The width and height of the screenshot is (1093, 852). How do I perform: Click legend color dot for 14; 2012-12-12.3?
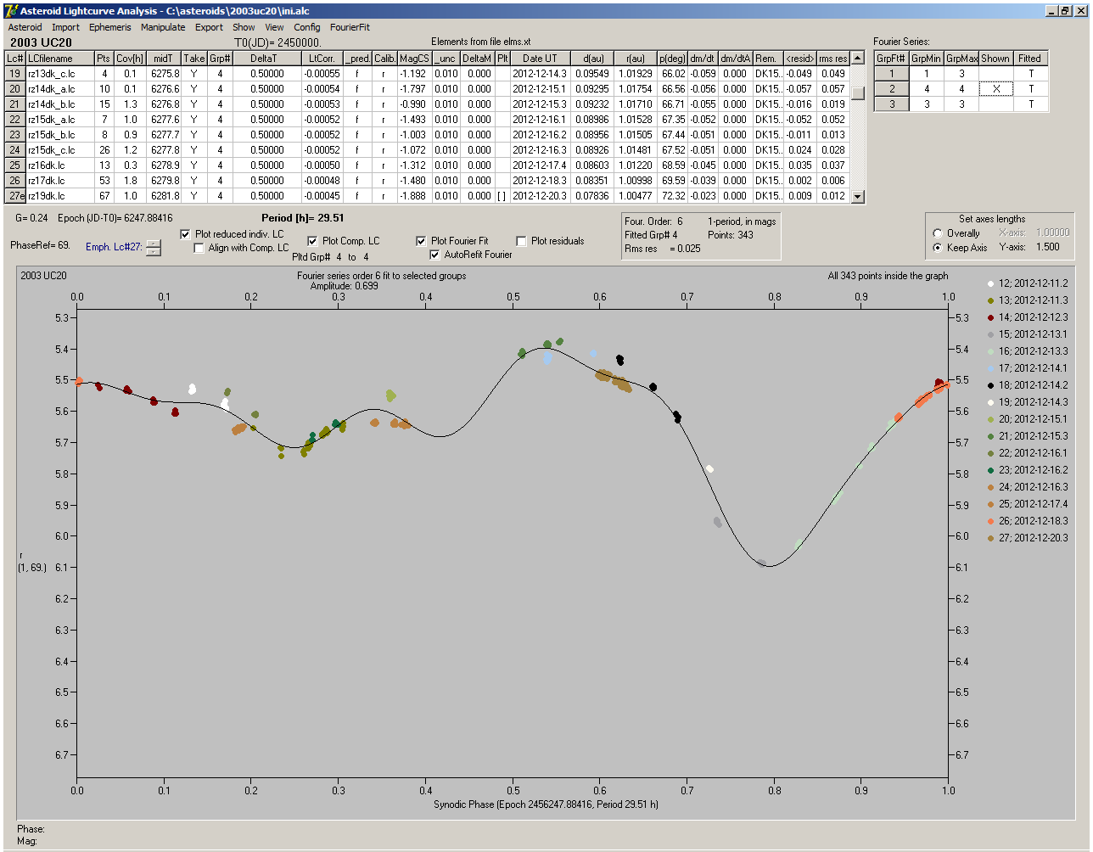990,317
